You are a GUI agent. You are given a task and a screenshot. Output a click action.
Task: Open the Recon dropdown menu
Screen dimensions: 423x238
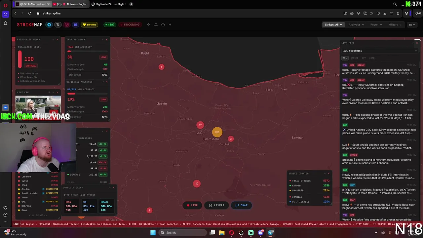point(376,24)
